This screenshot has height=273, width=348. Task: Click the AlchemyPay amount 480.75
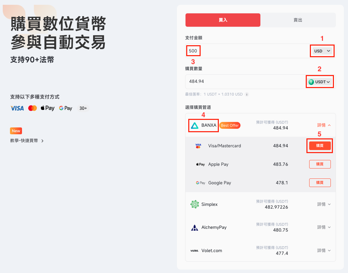281,230
